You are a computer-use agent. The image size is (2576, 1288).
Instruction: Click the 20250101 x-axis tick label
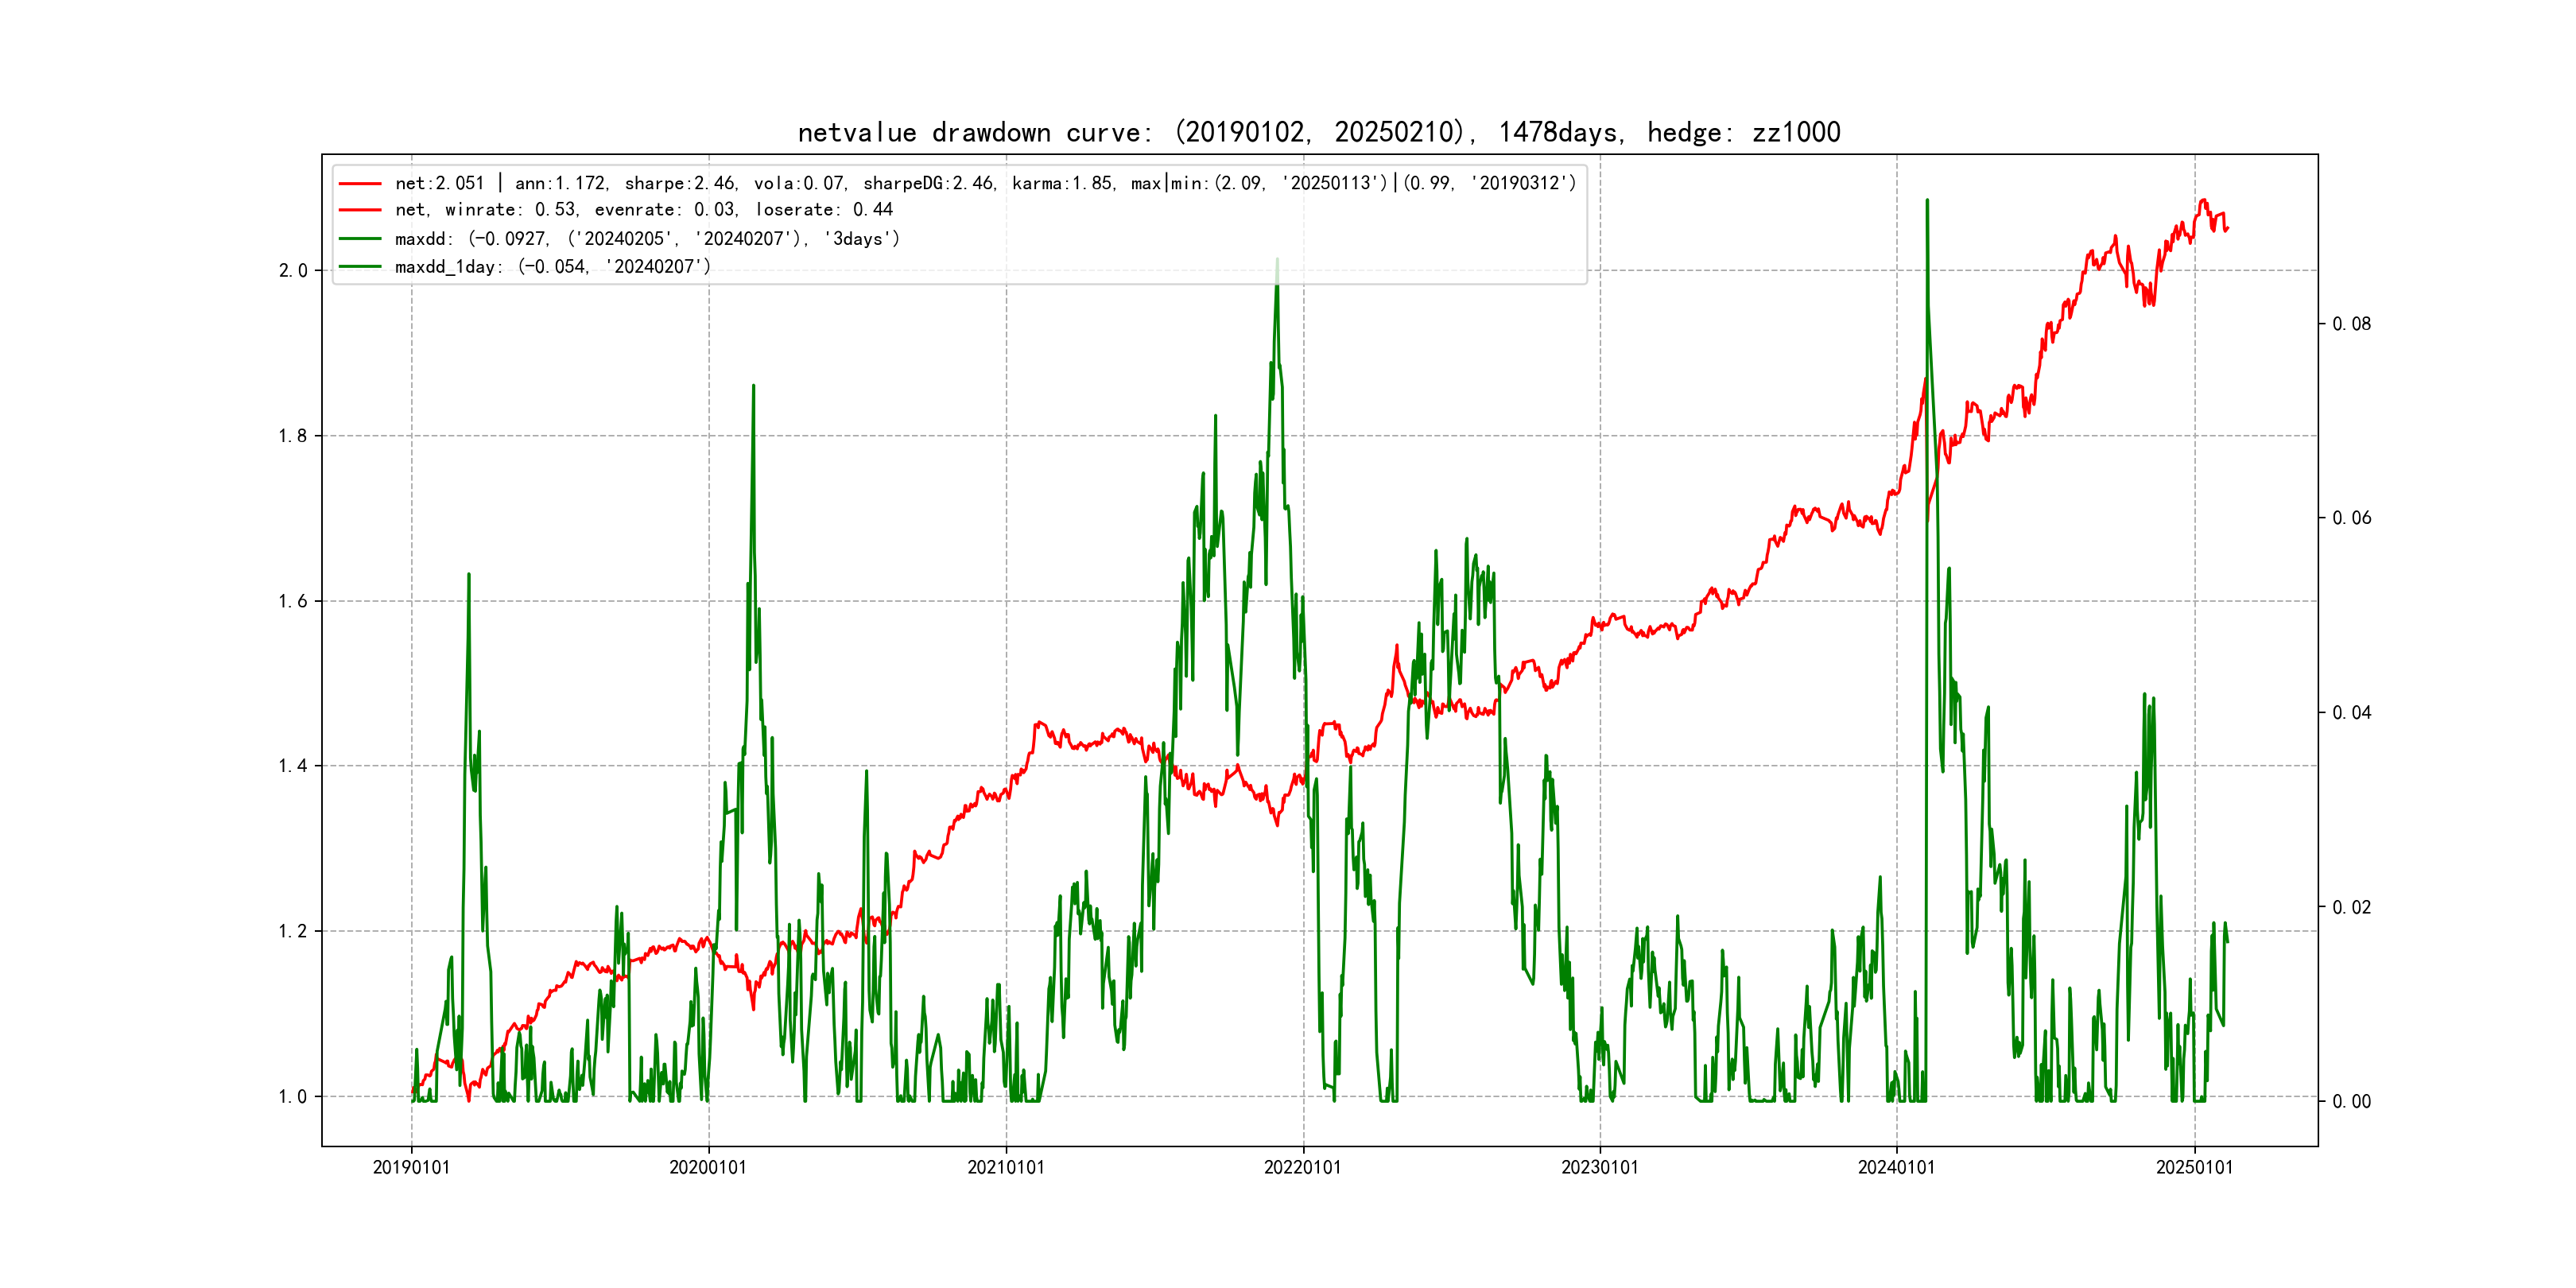click(x=2195, y=1167)
